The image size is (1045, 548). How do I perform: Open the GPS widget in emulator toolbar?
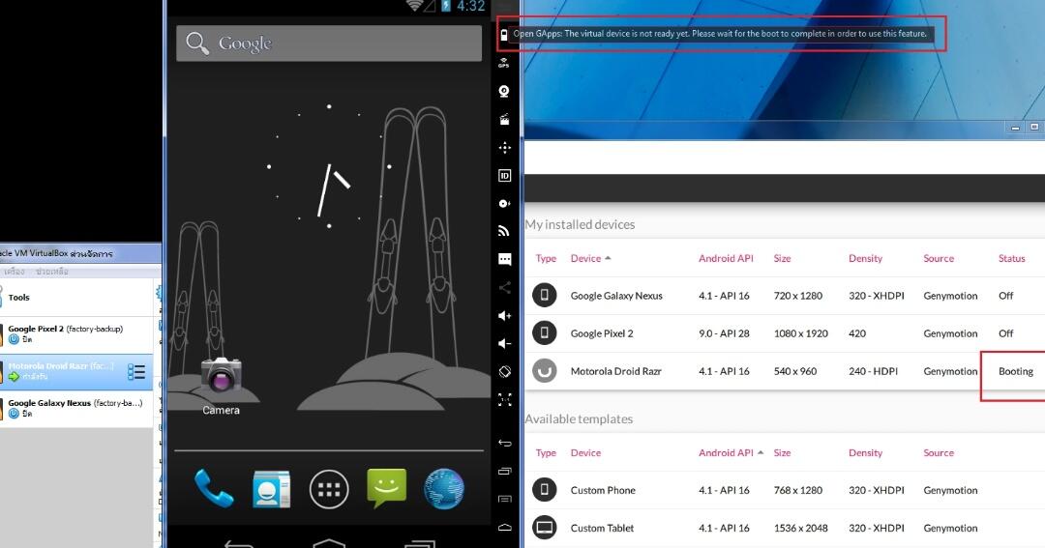click(504, 63)
